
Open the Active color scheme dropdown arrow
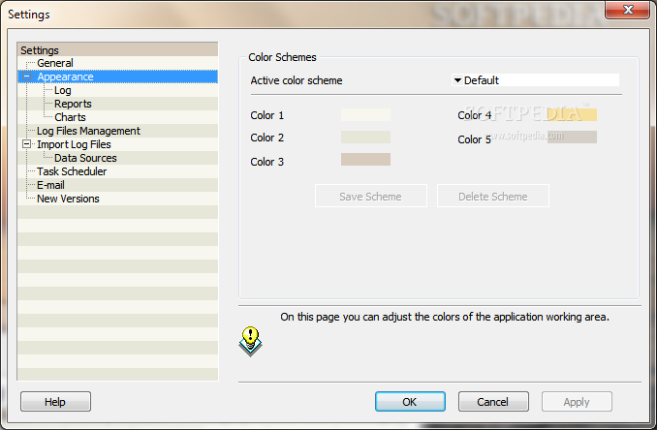pyautogui.click(x=457, y=80)
